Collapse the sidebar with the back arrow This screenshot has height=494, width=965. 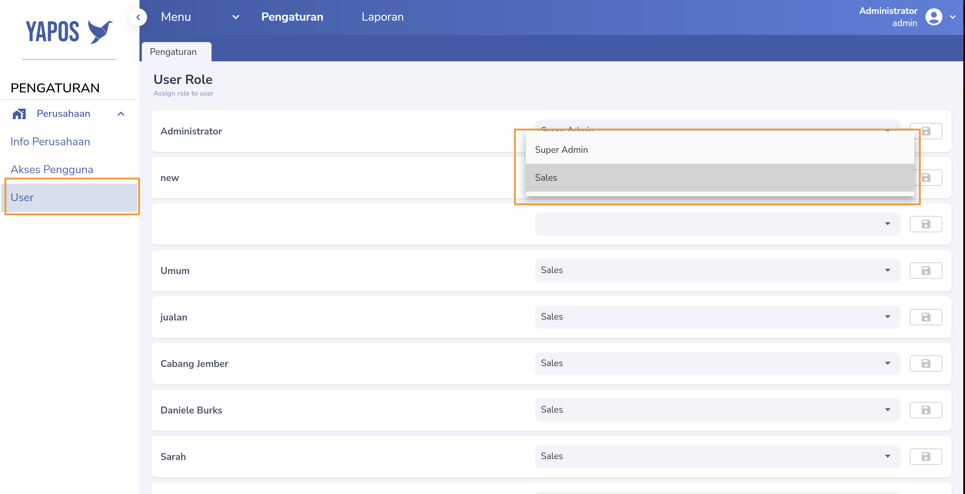(138, 17)
